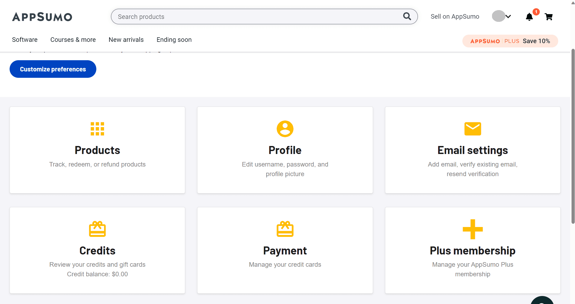575x304 pixels.
Task: Expand the account menu chevron
Action: coord(508,17)
